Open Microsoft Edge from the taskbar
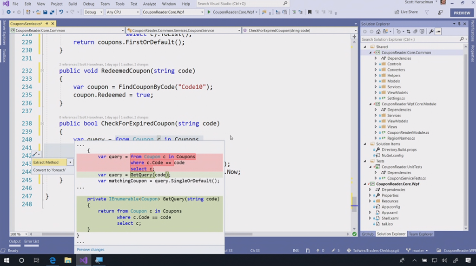The image size is (476, 266). tap(52, 260)
